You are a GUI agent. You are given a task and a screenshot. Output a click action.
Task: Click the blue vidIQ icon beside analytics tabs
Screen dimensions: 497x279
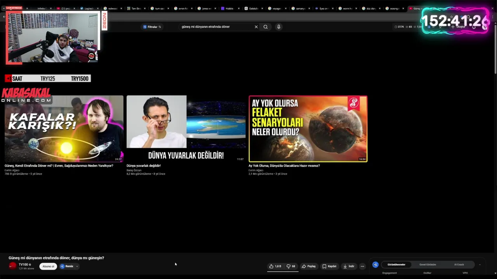[x=375, y=265]
